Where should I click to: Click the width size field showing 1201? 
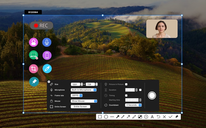click(x=76, y=84)
